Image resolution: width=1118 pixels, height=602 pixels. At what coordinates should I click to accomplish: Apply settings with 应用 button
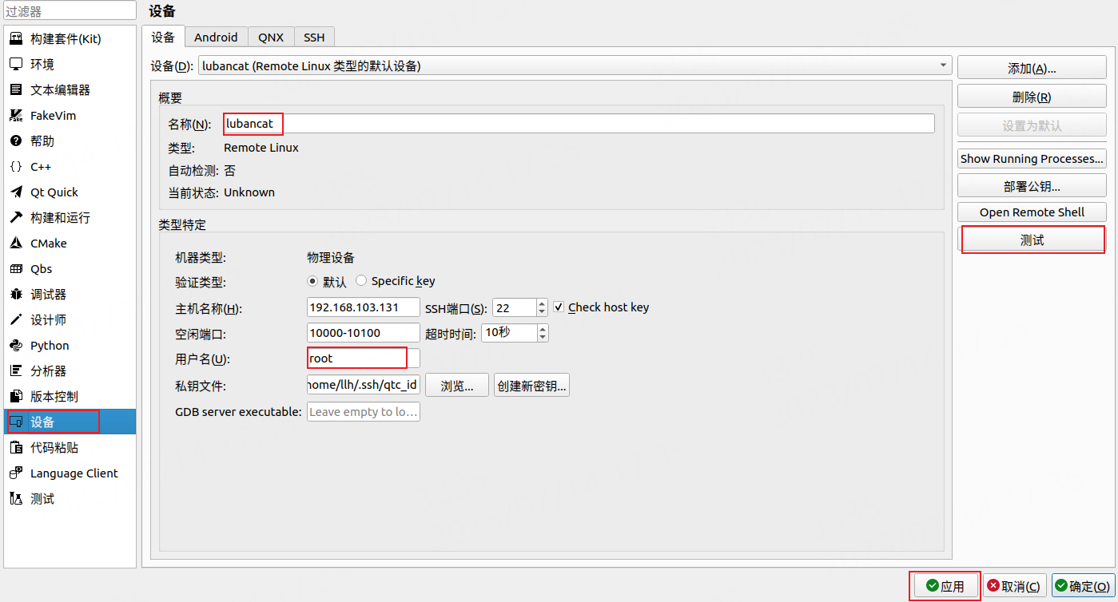(945, 586)
